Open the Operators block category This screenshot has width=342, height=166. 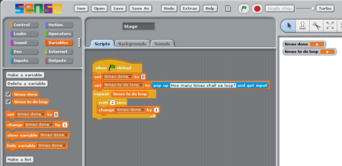(x=59, y=34)
